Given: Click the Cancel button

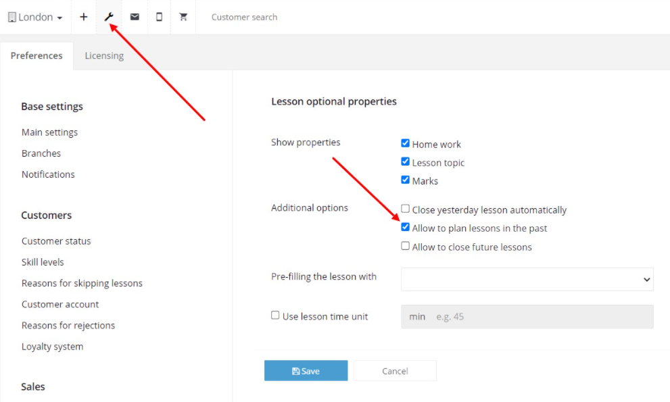Looking at the screenshot, I should 395,371.
